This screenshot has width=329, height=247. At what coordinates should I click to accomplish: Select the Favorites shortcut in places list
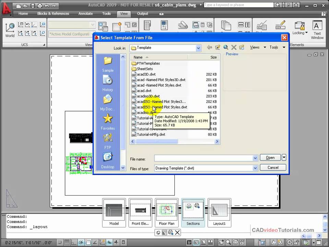108,122
